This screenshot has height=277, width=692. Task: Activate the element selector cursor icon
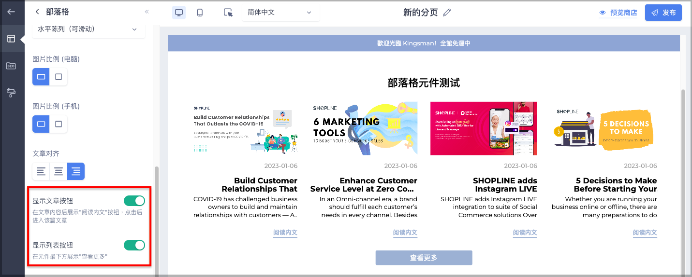point(228,13)
